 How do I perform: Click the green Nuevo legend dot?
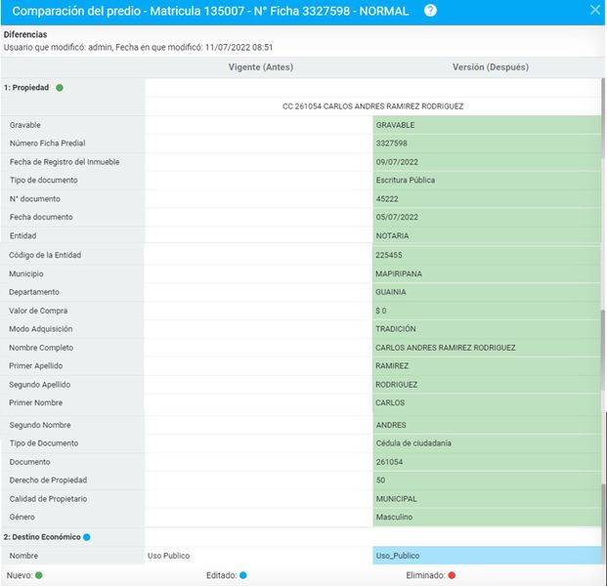click(x=39, y=575)
